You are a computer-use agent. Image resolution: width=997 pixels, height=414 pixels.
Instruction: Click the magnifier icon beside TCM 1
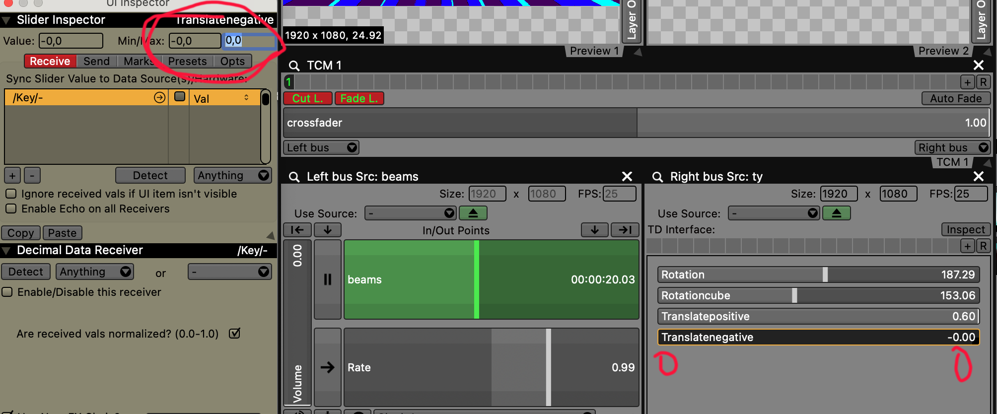coord(294,66)
